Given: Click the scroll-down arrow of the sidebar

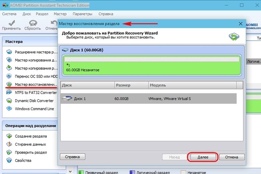Looking at the screenshot, I should [70, 171].
